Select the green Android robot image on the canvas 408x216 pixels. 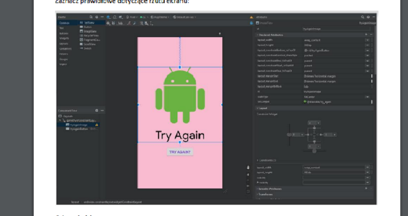pos(180,95)
